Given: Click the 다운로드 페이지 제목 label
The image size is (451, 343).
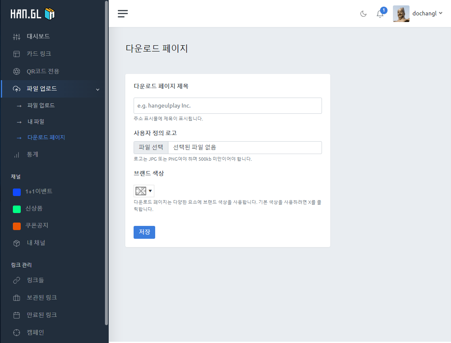Looking at the screenshot, I should (161, 86).
